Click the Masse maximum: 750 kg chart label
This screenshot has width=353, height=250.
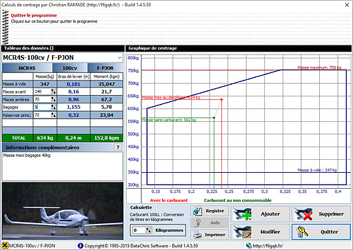(319, 67)
